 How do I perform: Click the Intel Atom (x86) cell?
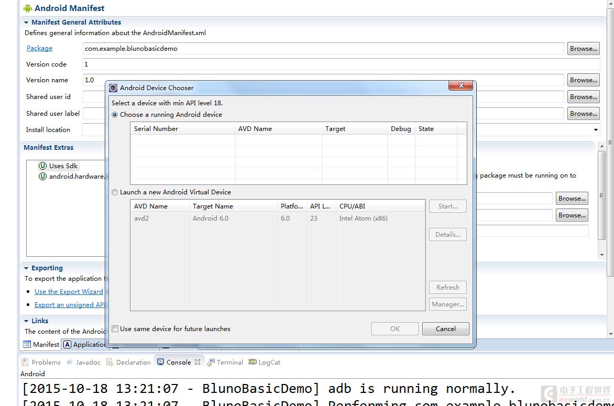[364, 218]
